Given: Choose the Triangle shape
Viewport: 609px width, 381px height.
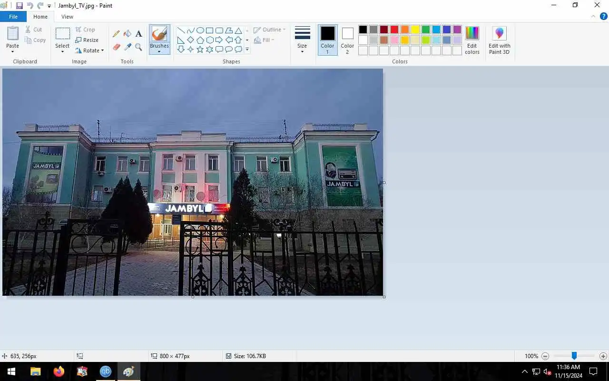Looking at the screenshot, I should click(238, 30).
